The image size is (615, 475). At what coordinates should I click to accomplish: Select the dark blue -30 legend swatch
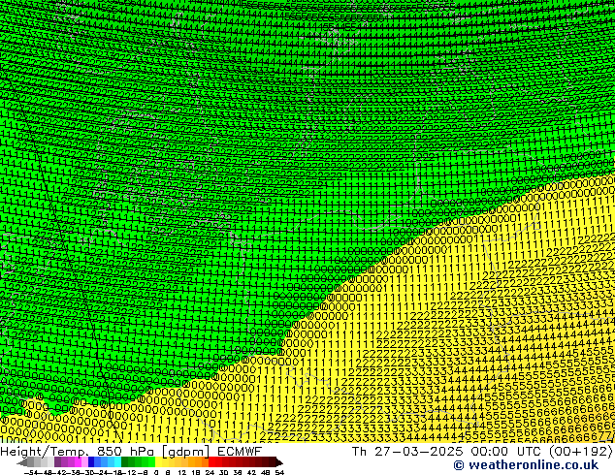click(91, 461)
